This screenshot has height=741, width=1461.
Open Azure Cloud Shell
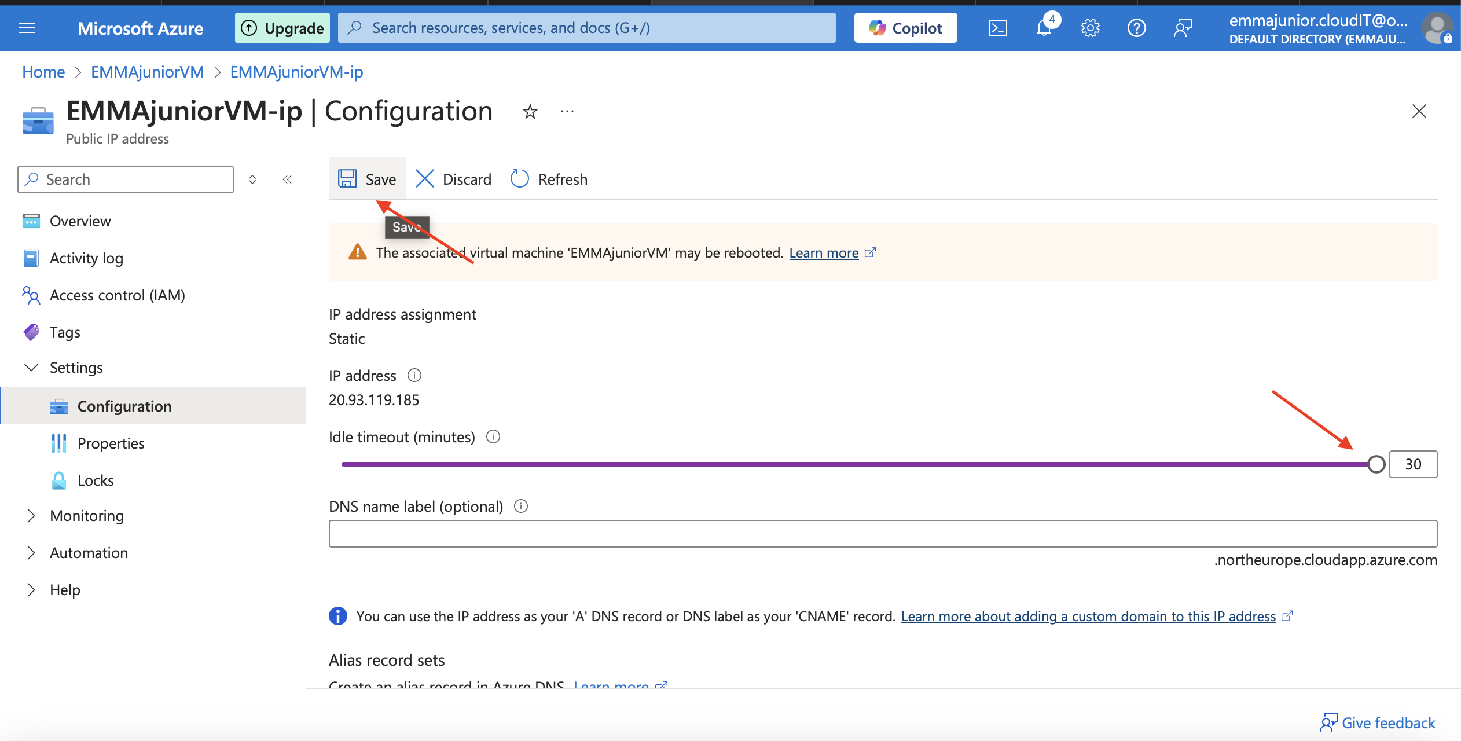[997, 28]
